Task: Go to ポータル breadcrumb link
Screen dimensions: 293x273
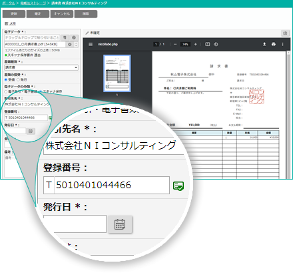Action: [9, 3]
